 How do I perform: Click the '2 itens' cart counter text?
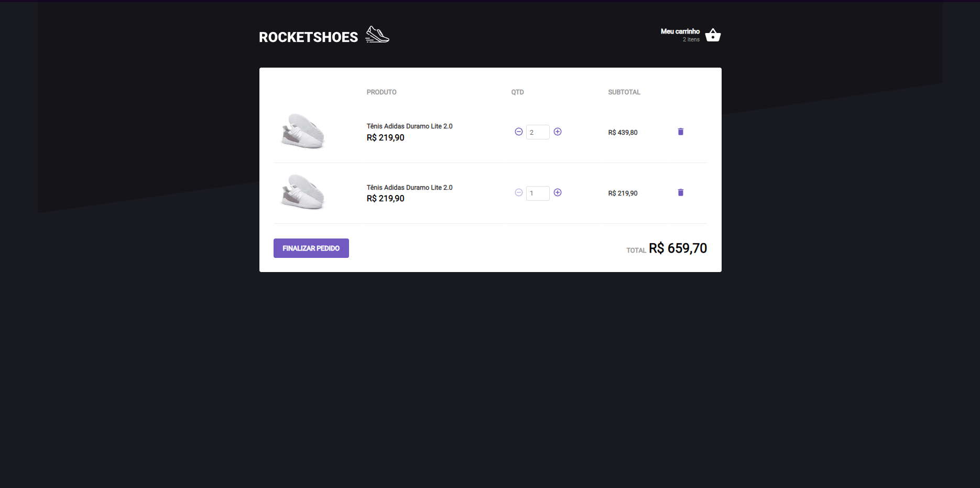pyautogui.click(x=692, y=39)
